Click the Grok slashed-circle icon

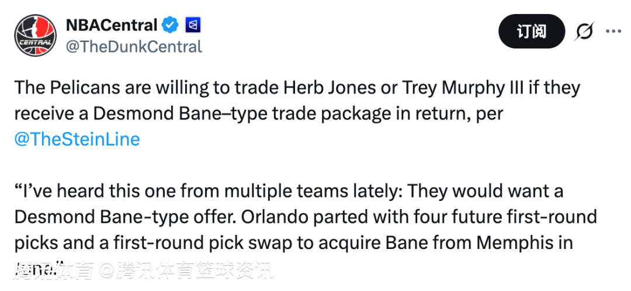coord(584,32)
